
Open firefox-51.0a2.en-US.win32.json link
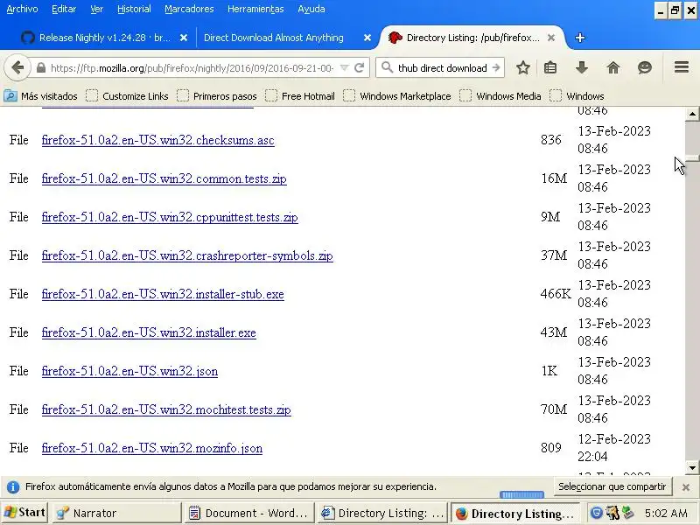click(129, 371)
